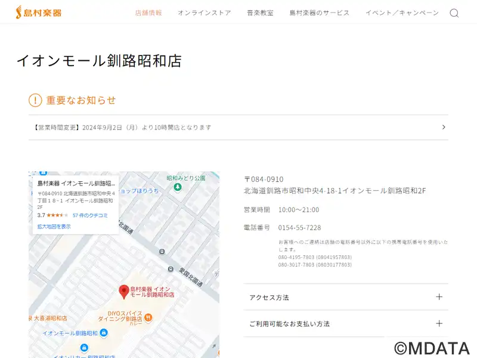Click the chevron on the 営業時間変更 notice

[x=444, y=127]
